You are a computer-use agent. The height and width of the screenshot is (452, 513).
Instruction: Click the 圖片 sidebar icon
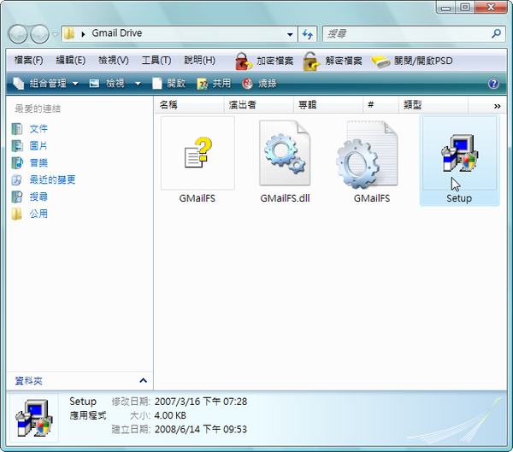click(x=17, y=146)
